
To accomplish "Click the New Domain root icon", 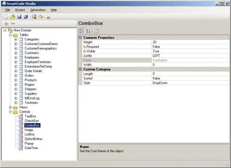I will click(x=10, y=31).
